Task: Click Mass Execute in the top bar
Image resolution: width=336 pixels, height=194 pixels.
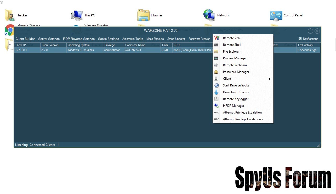Action: pos(155,39)
